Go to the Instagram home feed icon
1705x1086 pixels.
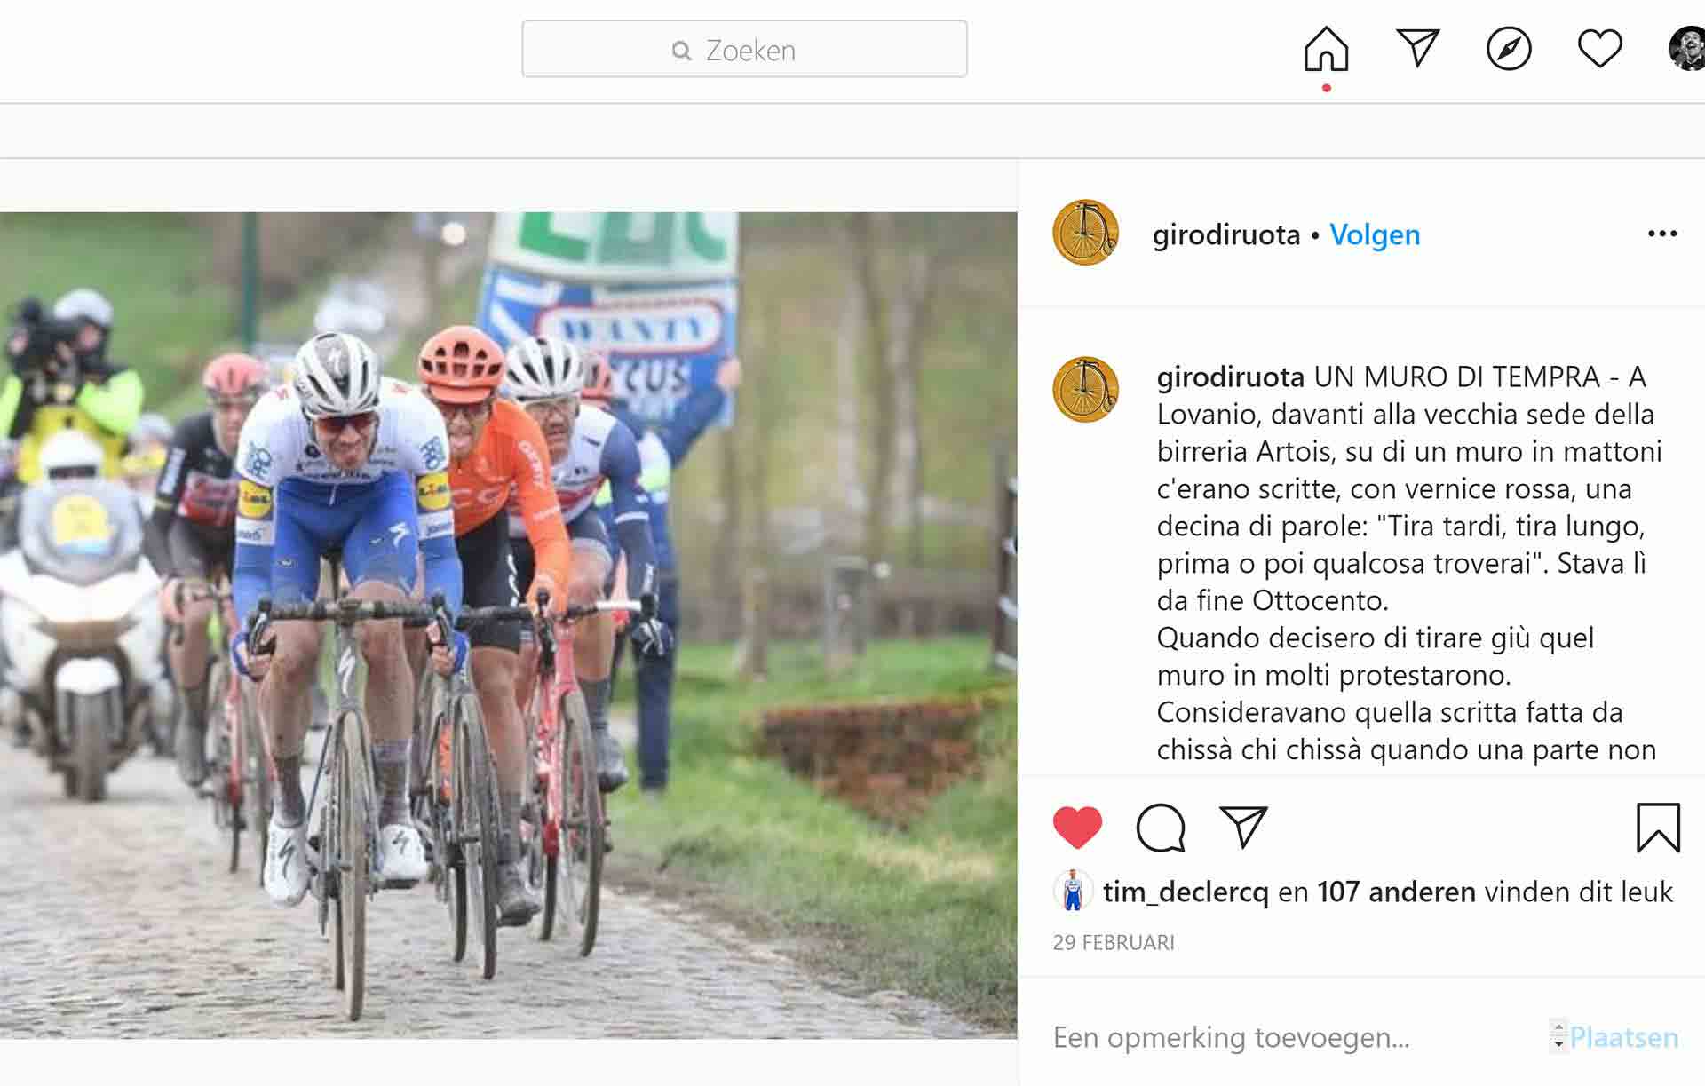point(1326,48)
